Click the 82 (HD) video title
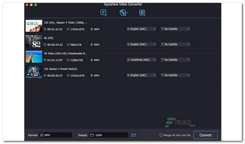 pyautogui.click(x=50, y=38)
